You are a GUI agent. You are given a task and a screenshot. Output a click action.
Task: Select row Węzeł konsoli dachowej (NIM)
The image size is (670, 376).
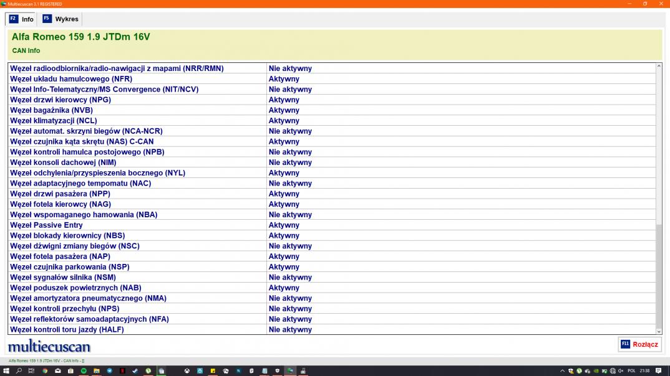[332, 162]
